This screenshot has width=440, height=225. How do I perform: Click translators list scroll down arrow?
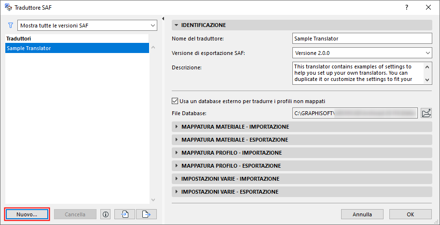(153, 200)
